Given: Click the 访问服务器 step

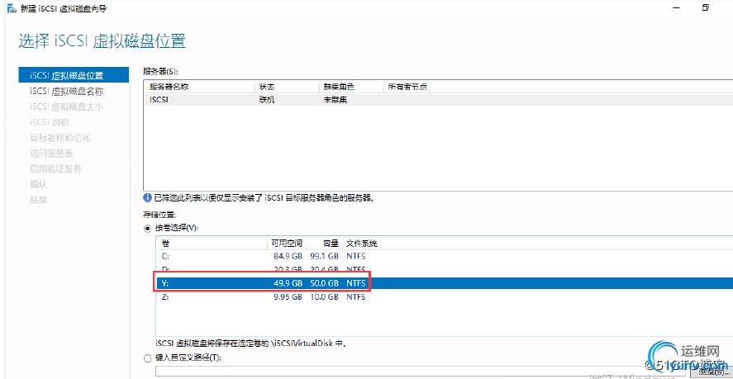Looking at the screenshot, I should tap(51, 154).
